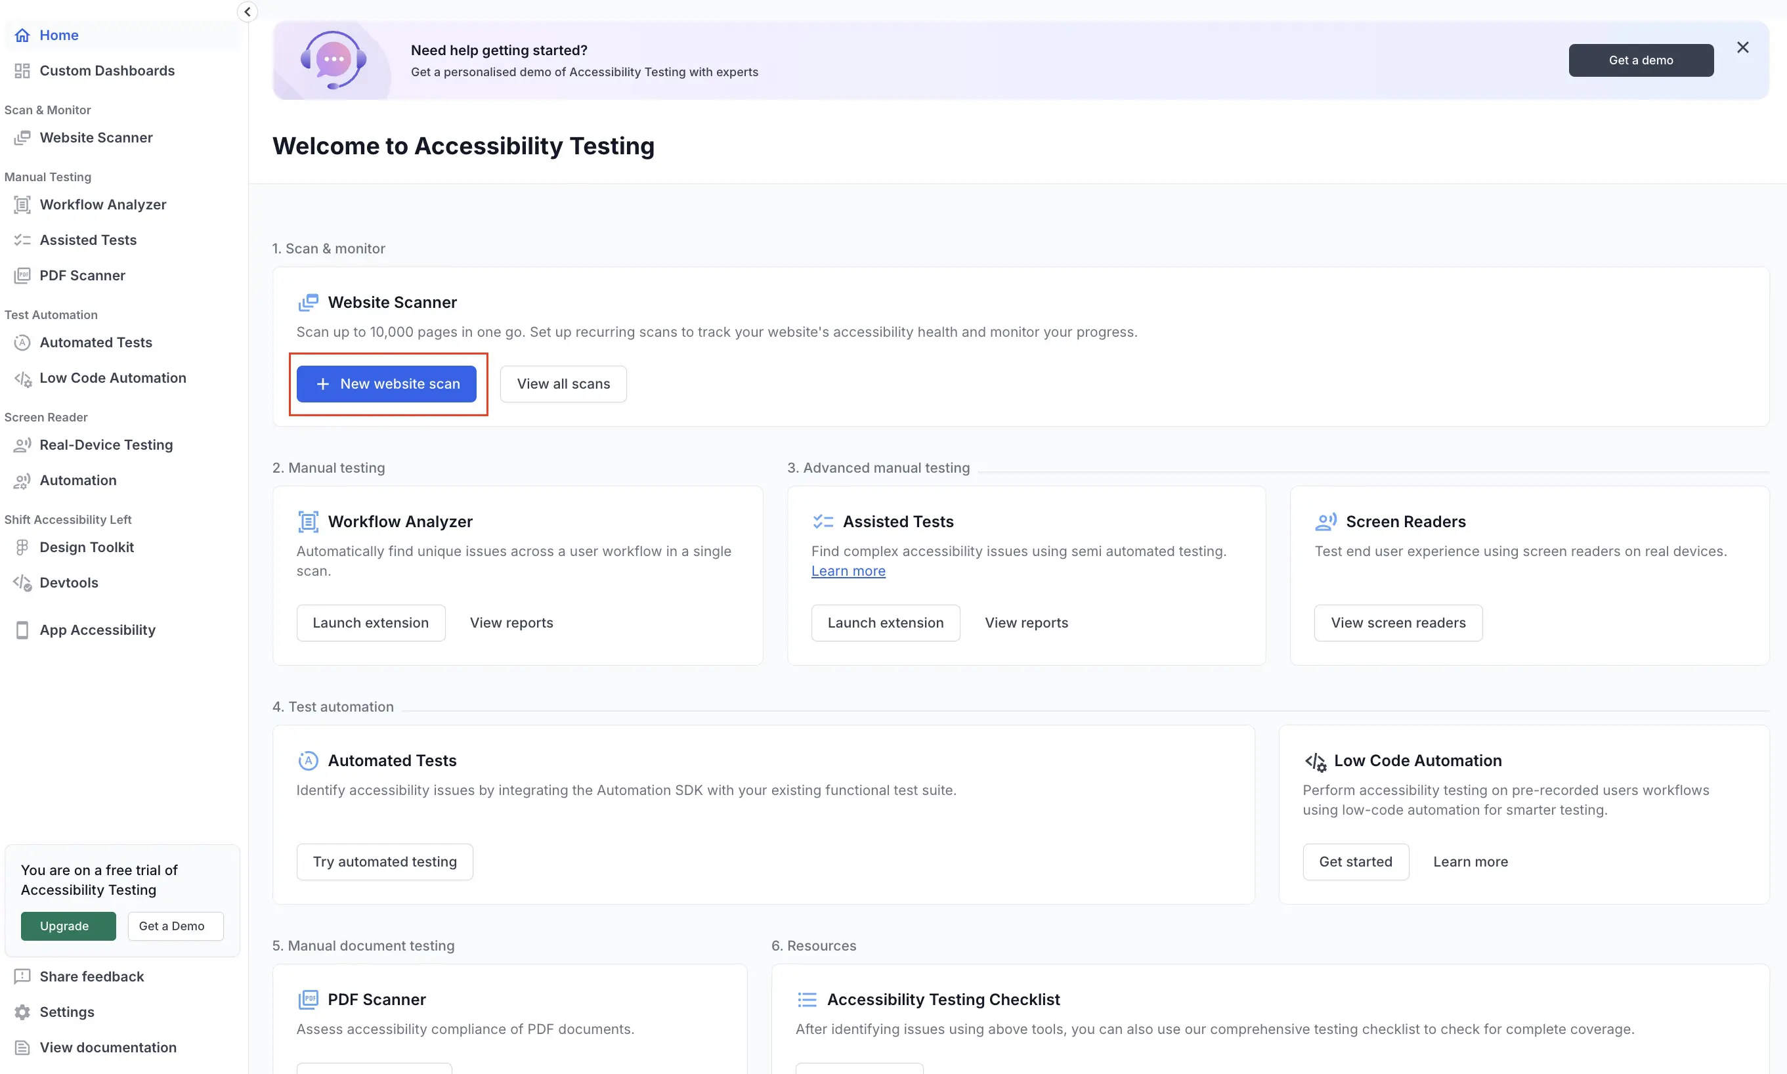The image size is (1787, 1074).
Task: Click the Accessibility Testing Checklist list icon
Action: (x=807, y=999)
